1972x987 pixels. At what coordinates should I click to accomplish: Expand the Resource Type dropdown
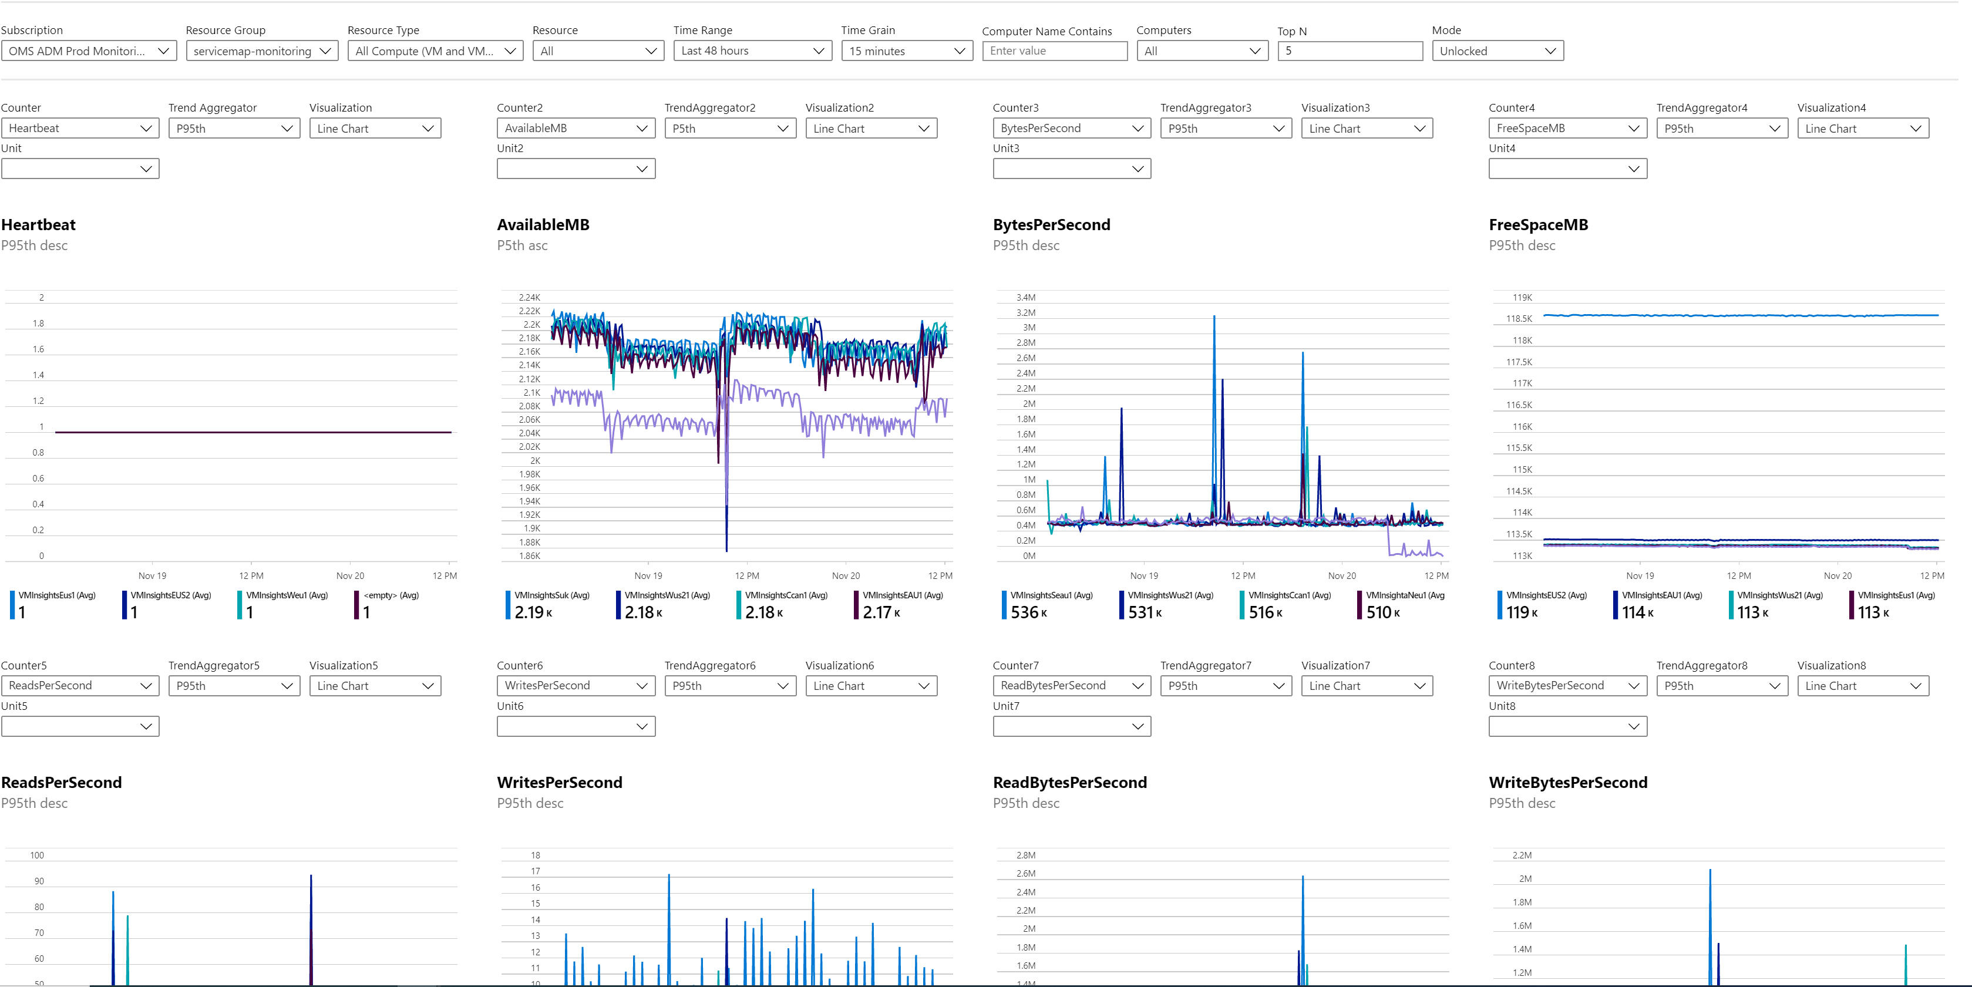click(x=433, y=50)
